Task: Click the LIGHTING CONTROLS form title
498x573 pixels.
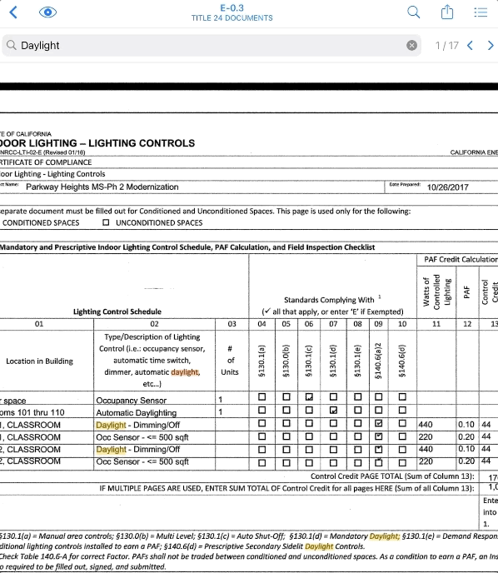Action: click(x=97, y=143)
